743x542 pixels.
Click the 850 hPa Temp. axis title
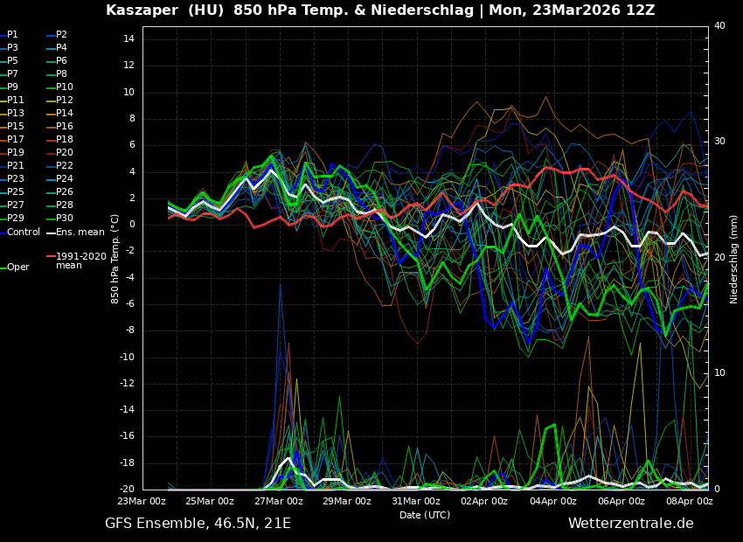click(115, 259)
